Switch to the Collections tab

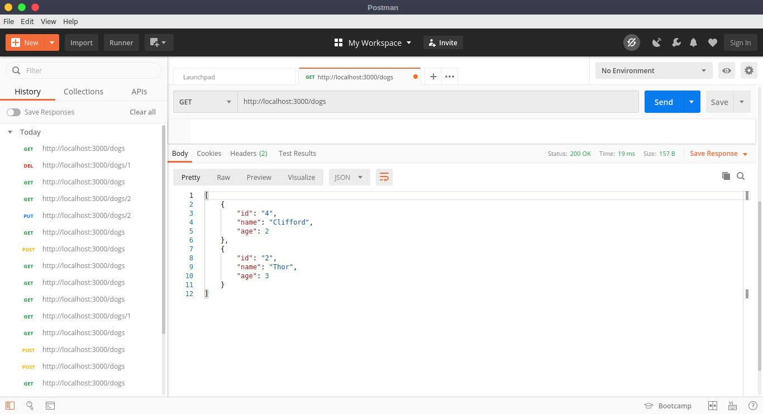click(83, 92)
